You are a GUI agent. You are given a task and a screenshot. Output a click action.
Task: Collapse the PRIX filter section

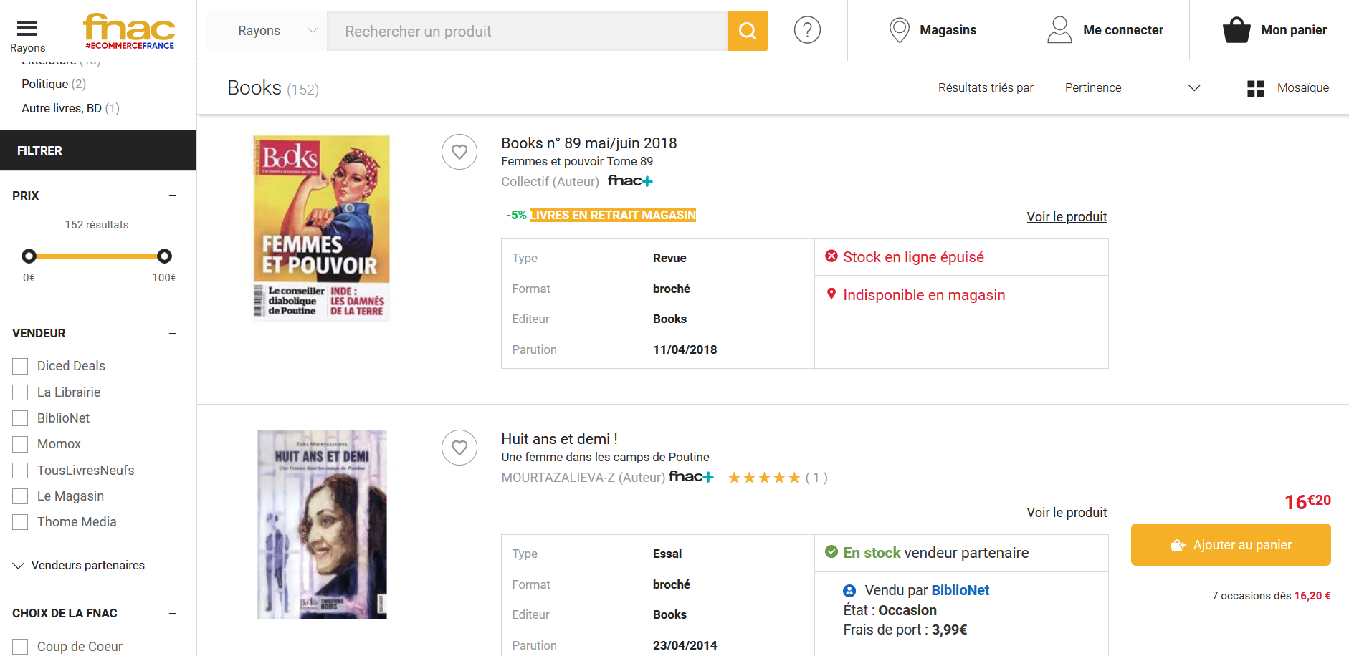coord(172,196)
